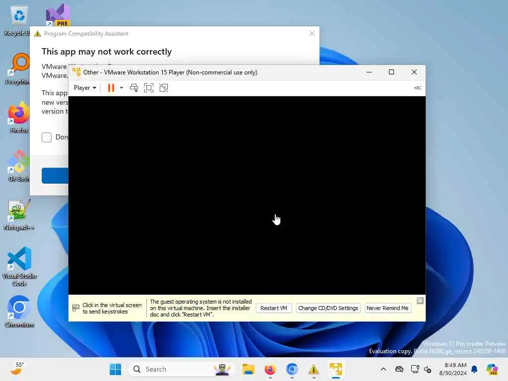The height and width of the screenshot is (381, 508).
Task: Click the Restart VM button
Action: coord(274,308)
